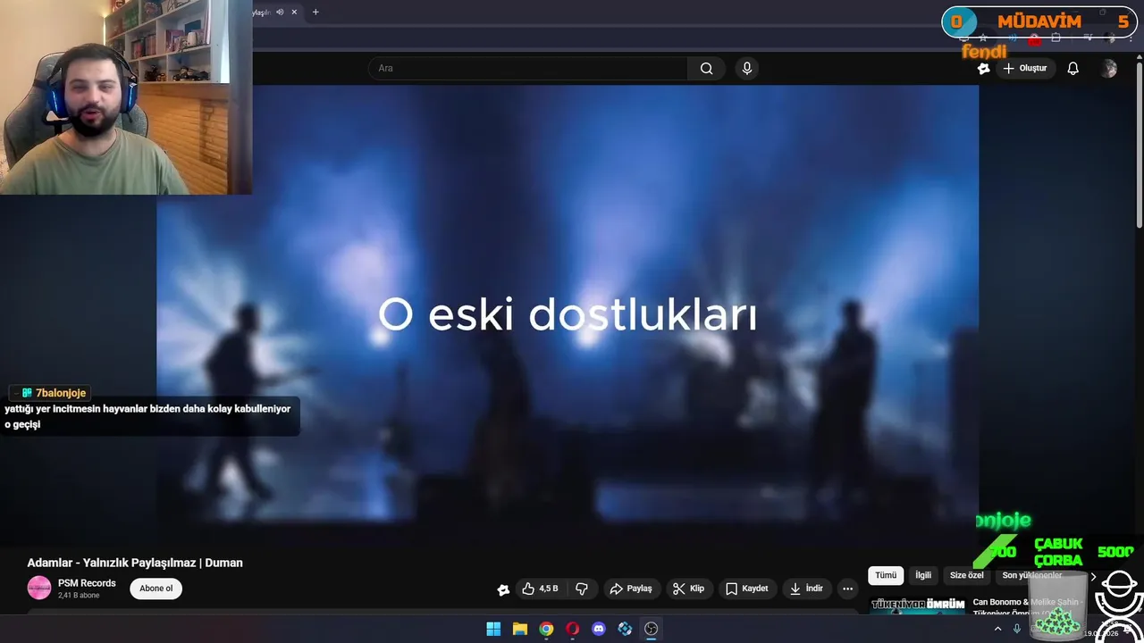Viewport: 1144px width, 643px height.
Task: Open the PSM Records channel avatar
Action: 39,588
